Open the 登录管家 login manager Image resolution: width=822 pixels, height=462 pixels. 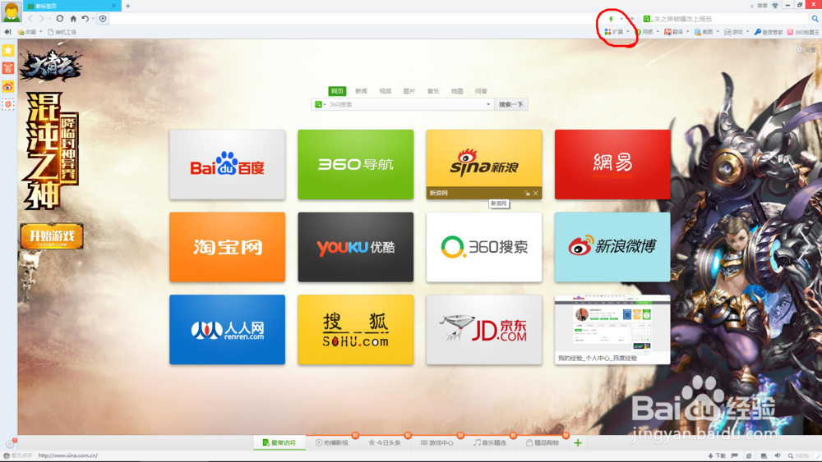click(768, 32)
